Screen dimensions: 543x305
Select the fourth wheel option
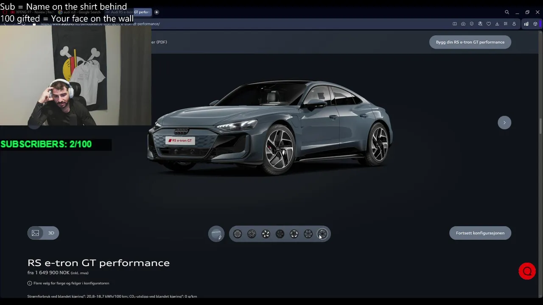(280, 234)
